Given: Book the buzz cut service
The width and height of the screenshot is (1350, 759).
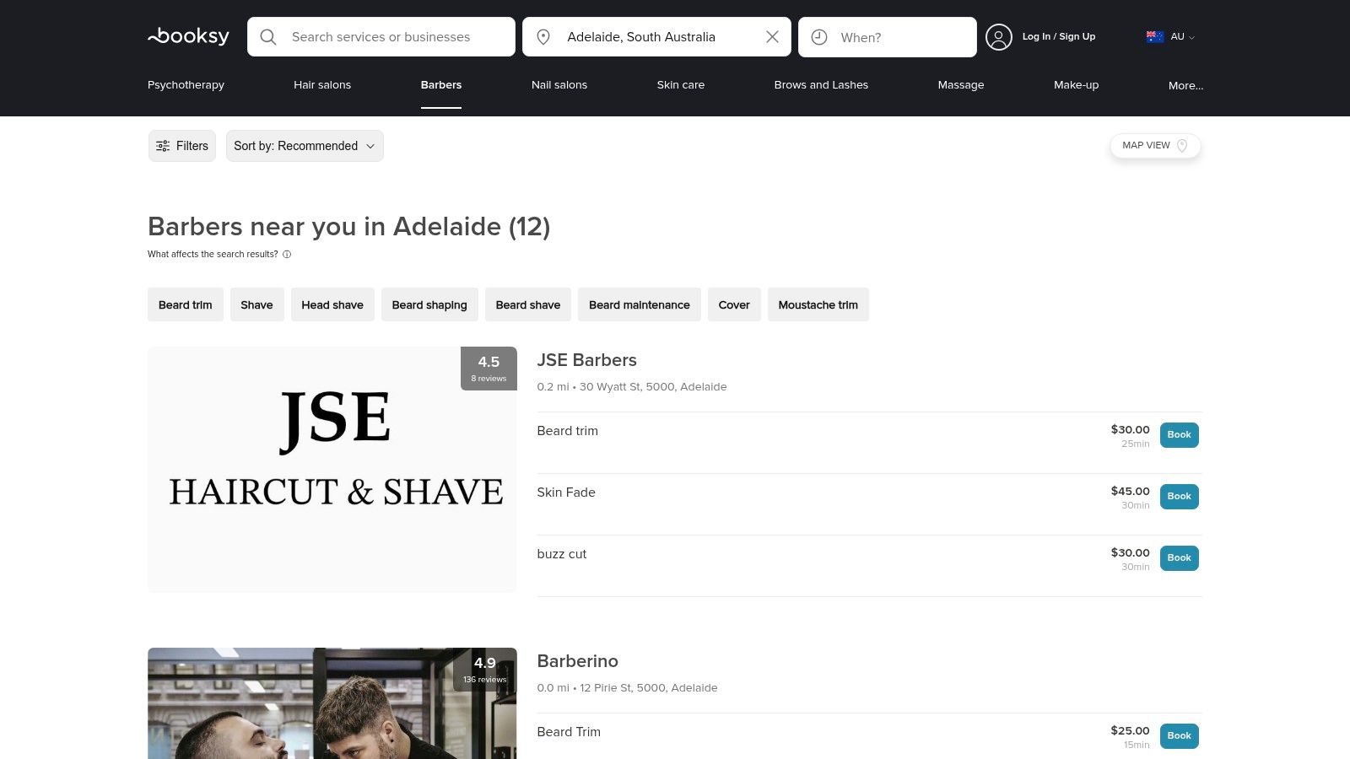Looking at the screenshot, I should (1180, 558).
